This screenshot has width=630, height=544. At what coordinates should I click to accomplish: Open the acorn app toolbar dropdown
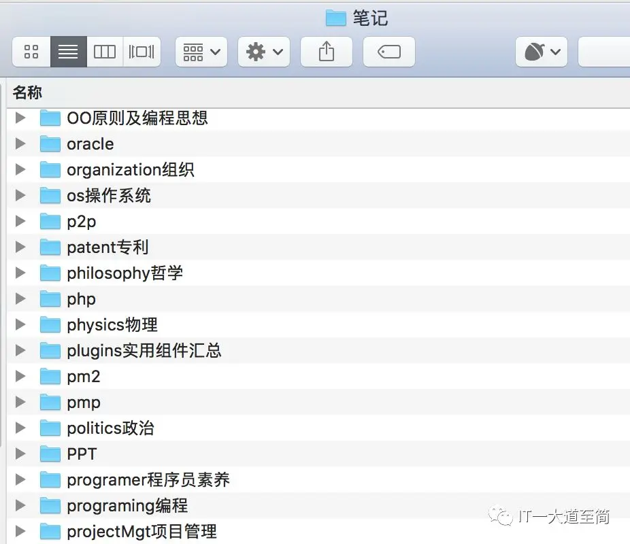pyautogui.click(x=542, y=52)
